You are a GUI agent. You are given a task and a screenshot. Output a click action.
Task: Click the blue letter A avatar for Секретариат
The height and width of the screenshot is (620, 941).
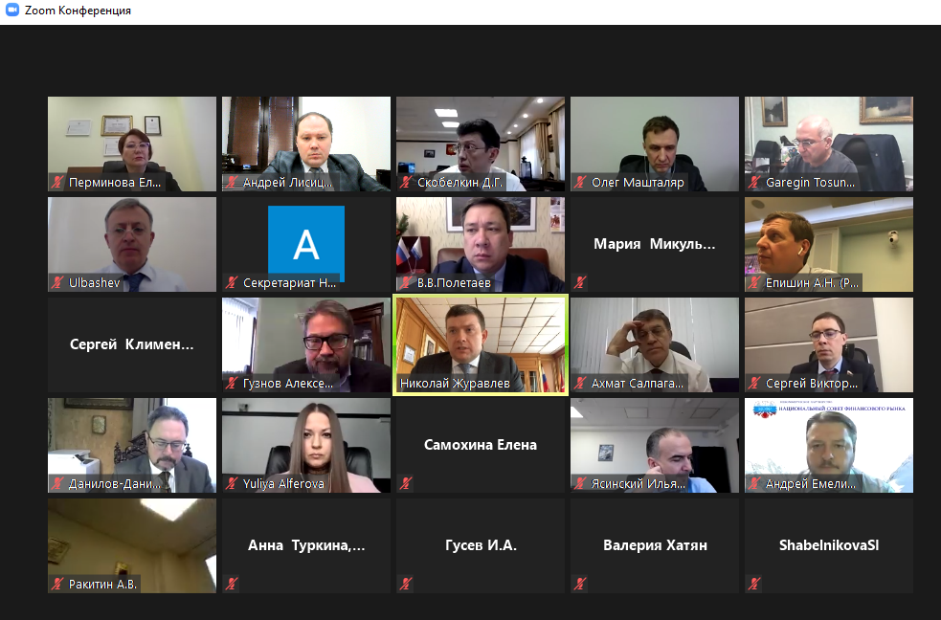[306, 243]
